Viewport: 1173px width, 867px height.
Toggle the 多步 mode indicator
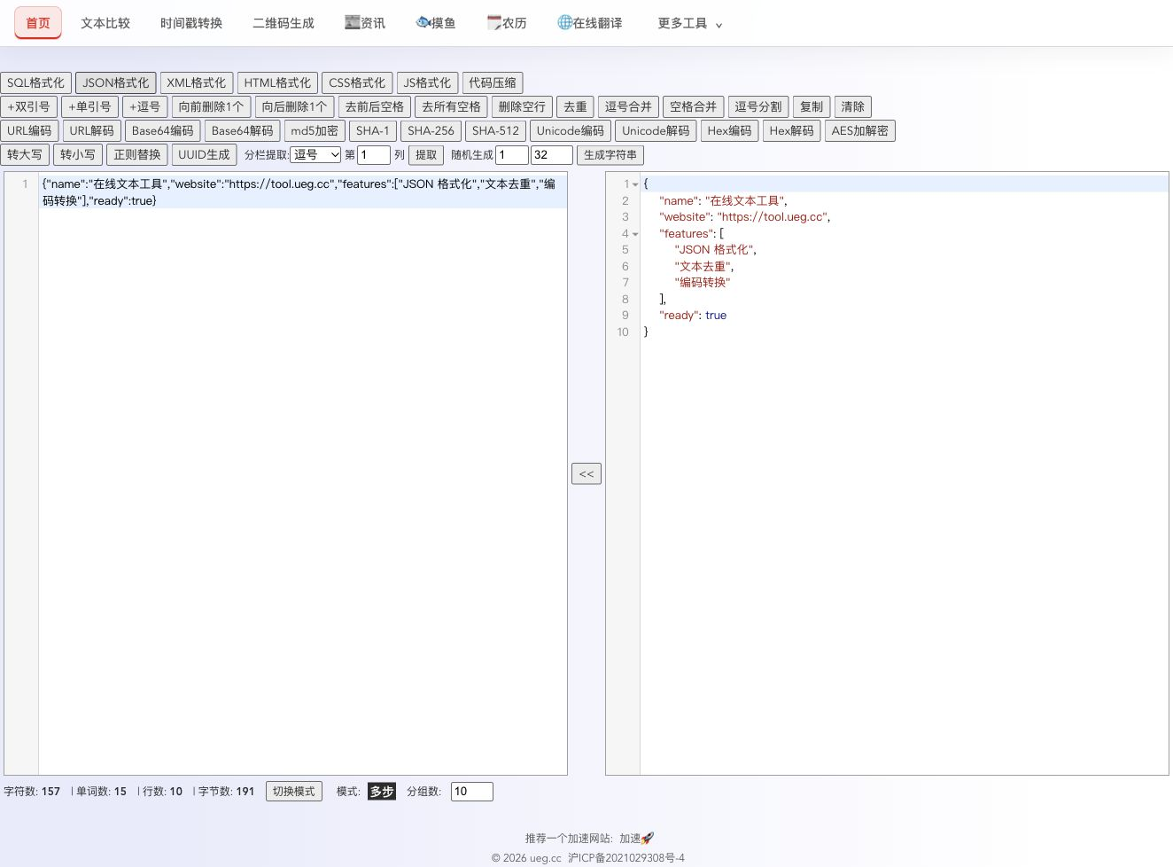pyautogui.click(x=382, y=792)
